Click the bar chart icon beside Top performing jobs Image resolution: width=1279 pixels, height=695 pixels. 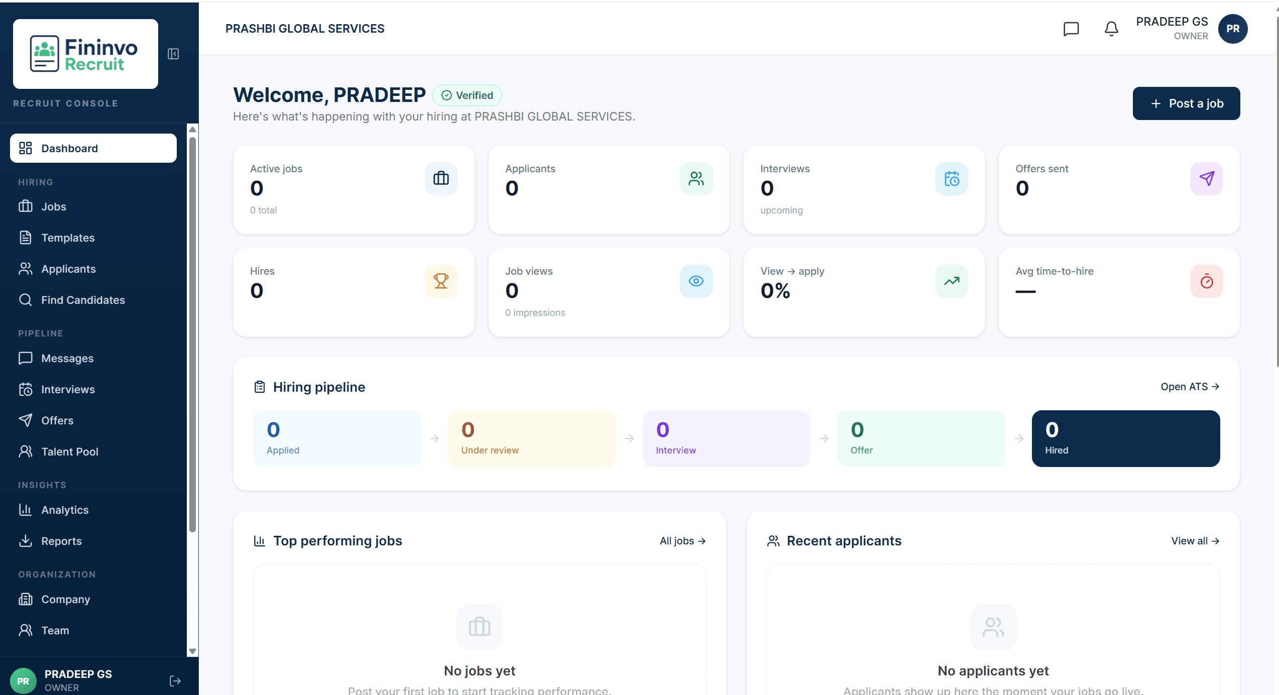click(260, 541)
